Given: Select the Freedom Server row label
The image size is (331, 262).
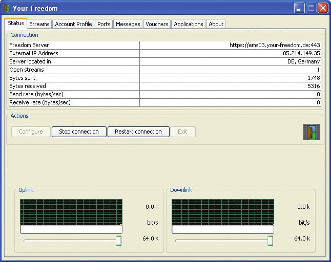Looking at the screenshot, I should 29,45.
